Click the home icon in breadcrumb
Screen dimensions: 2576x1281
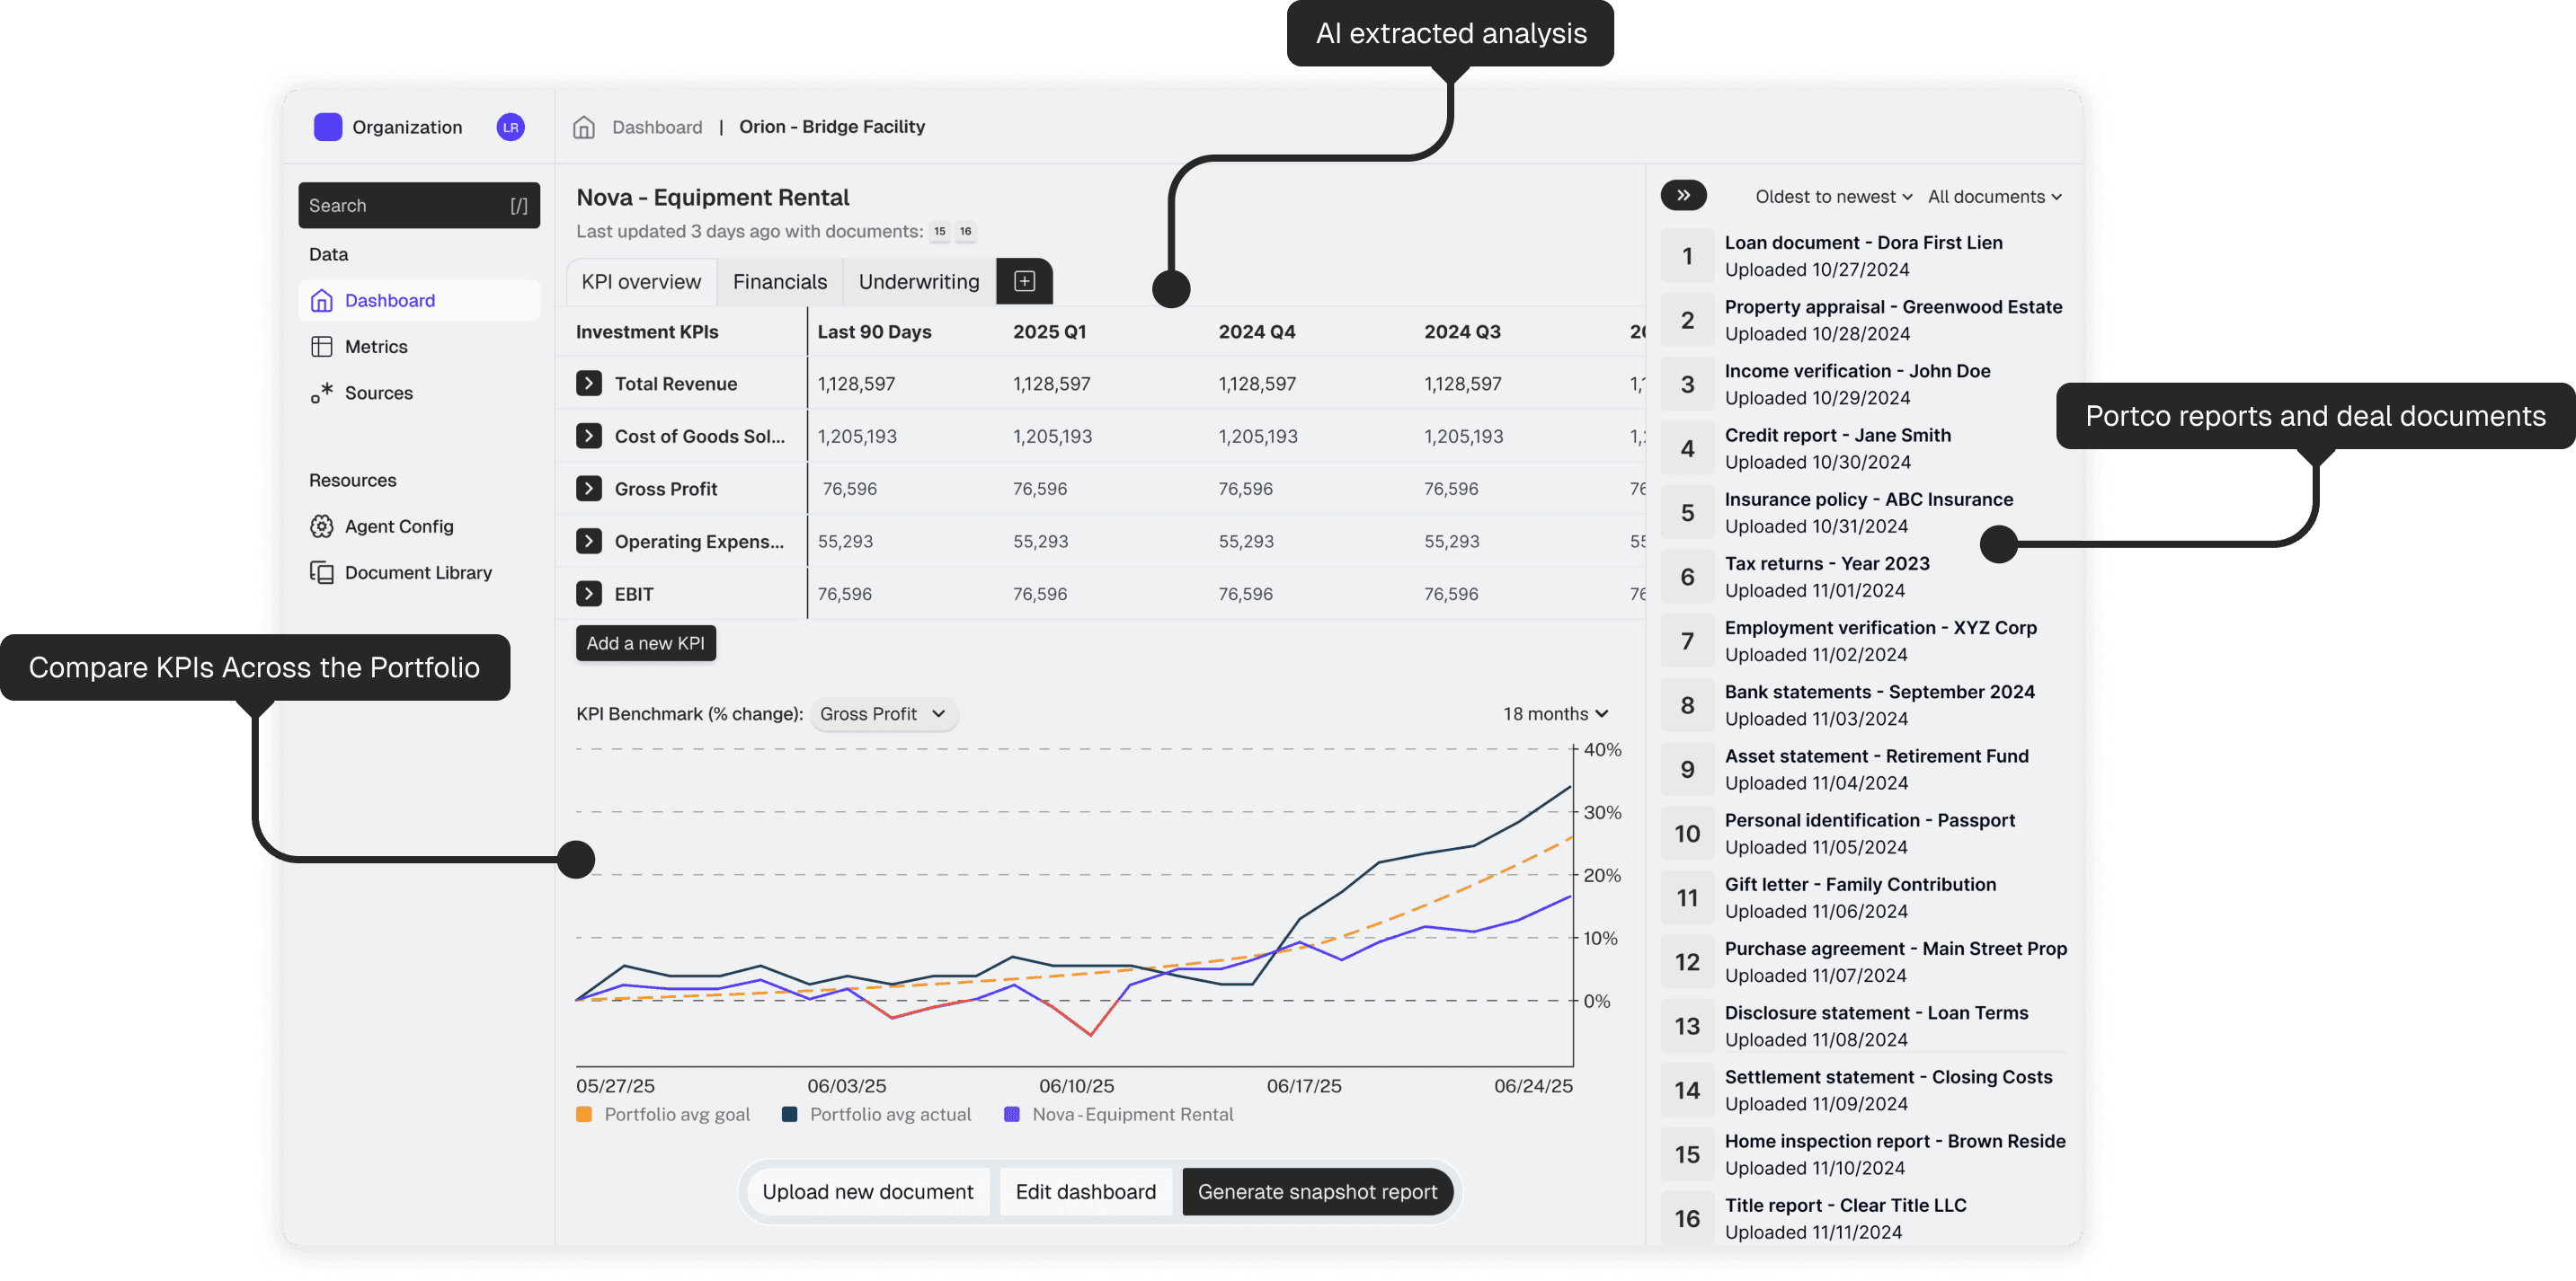coord(584,127)
